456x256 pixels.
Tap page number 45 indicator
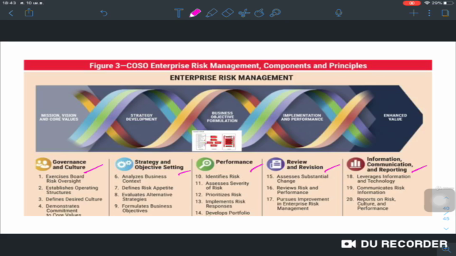[446, 218]
